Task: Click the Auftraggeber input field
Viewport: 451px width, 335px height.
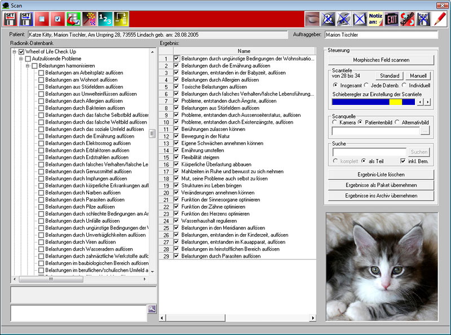Action: 382,35
